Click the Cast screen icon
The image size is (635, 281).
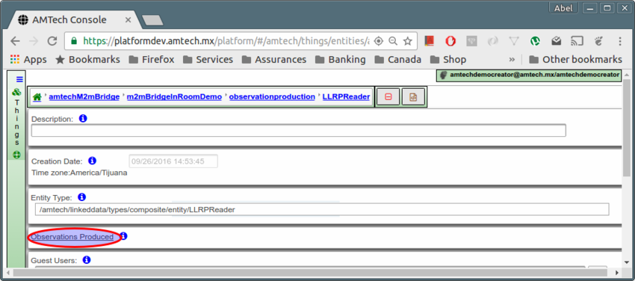tap(577, 41)
